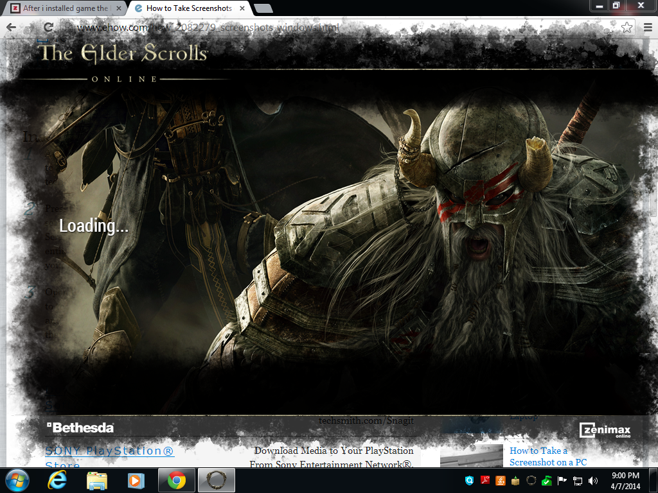The image size is (658, 493).
Task: Select the 'How to Take Screenshots' tab
Action: [189, 8]
